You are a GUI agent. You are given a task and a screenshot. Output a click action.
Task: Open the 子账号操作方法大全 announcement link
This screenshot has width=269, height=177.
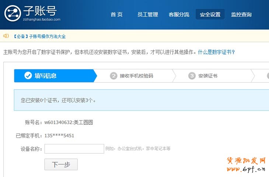[x=39, y=37]
